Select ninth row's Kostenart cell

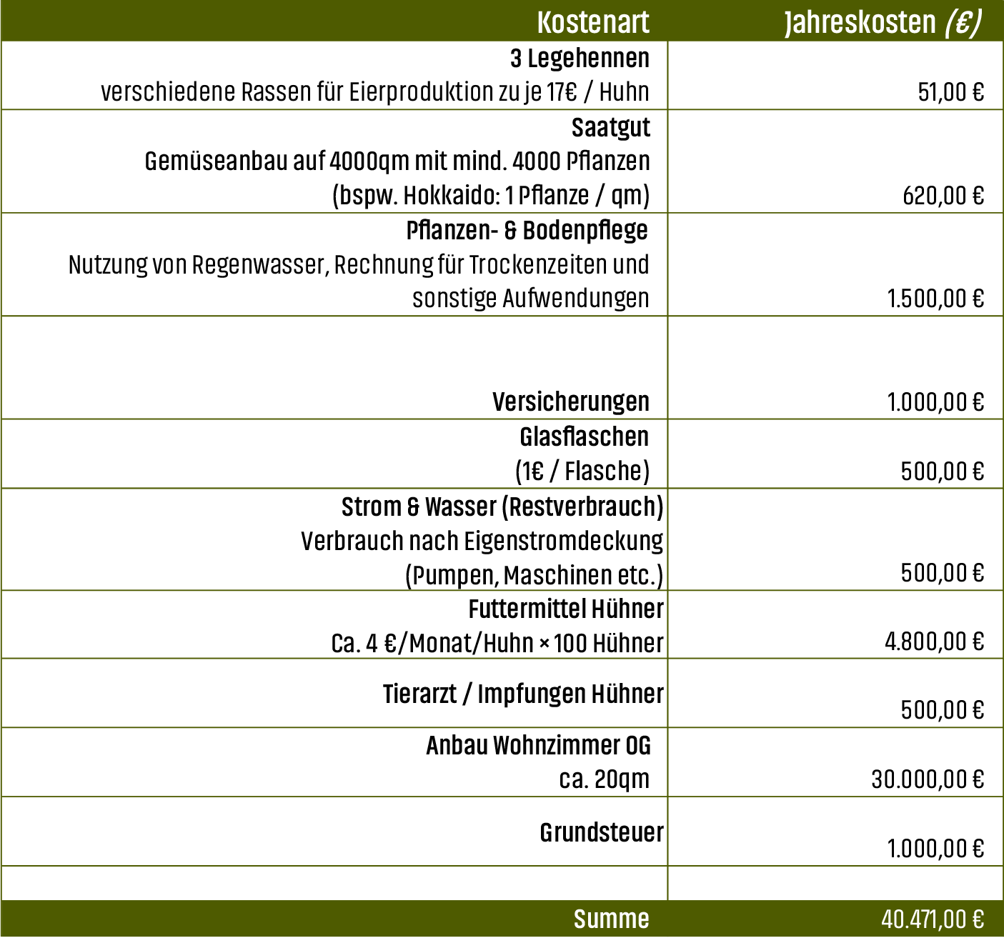pyautogui.click(x=334, y=762)
